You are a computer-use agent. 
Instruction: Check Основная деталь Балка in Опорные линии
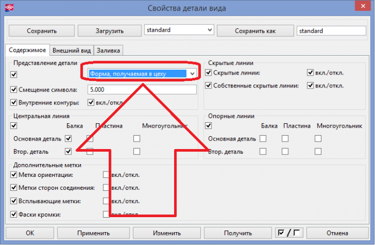[263, 138]
